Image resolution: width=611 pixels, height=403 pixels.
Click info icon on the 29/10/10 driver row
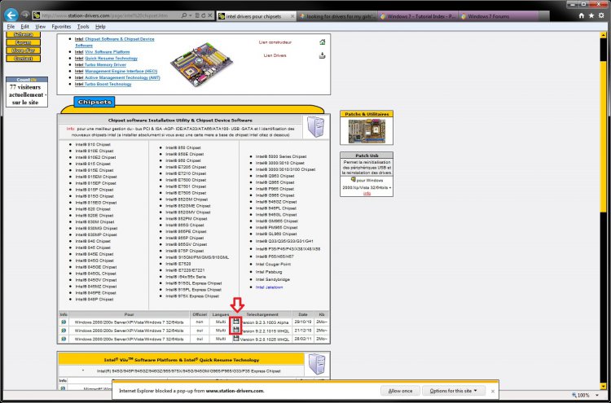(64, 322)
